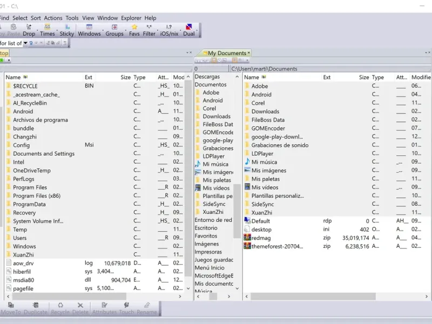Open the Actions menu
This screenshot has width=432, height=324.
(53, 18)
